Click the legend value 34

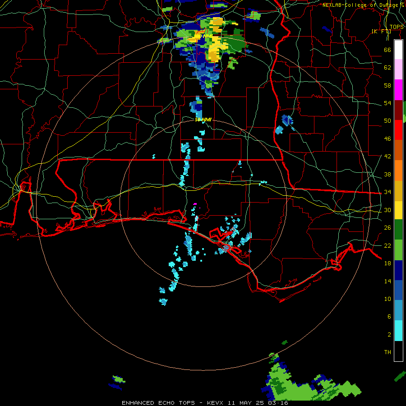pos(388,192)
